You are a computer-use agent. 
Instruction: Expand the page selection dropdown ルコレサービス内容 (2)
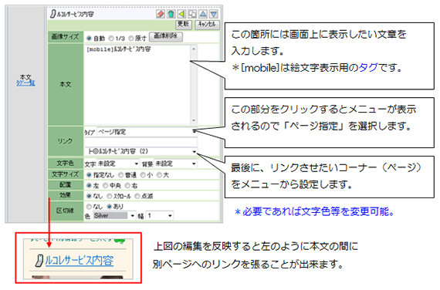point(141,151)
